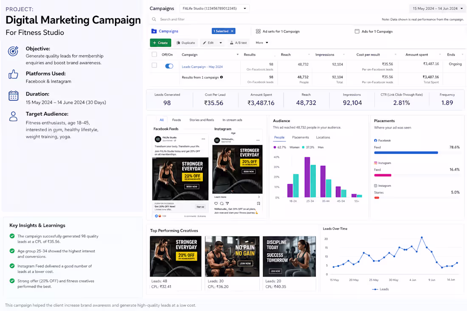Click the calendar icon next to Duration
Viewport: 467px width, 311px height.
pos(14,96)
